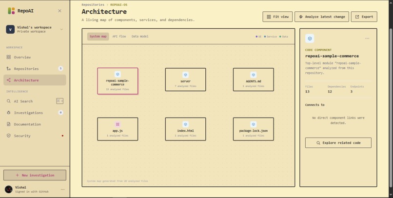
Task: Select app.js component node
Action: (x=118, y=129)
